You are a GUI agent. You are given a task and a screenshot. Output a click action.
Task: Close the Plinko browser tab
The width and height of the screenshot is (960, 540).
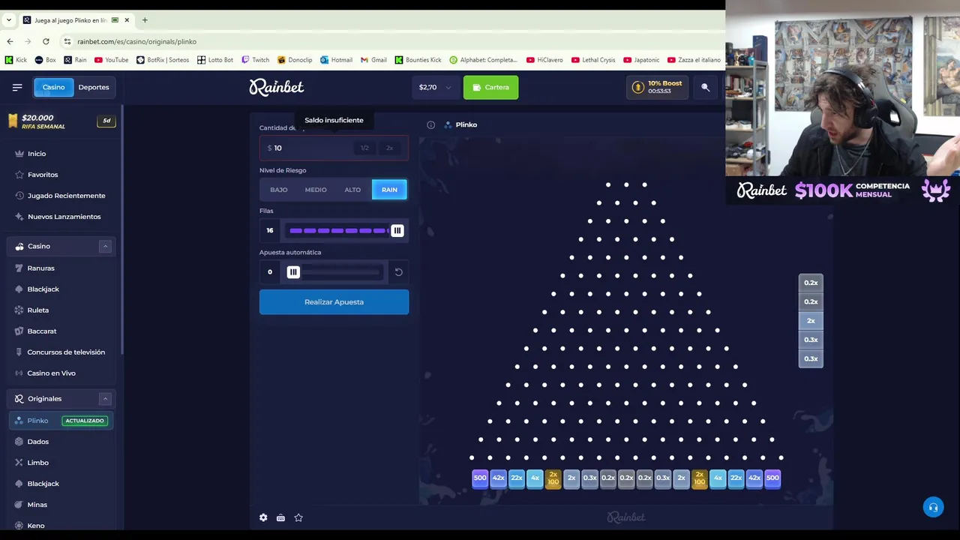tap(127, 20)
